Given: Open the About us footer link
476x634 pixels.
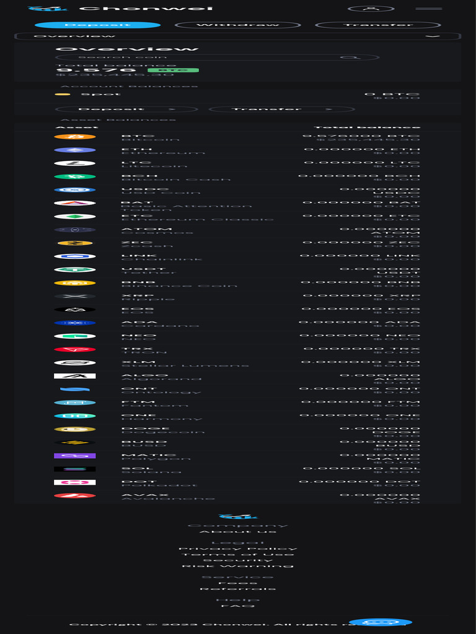Looking at the screenshot, I should 237,532.
